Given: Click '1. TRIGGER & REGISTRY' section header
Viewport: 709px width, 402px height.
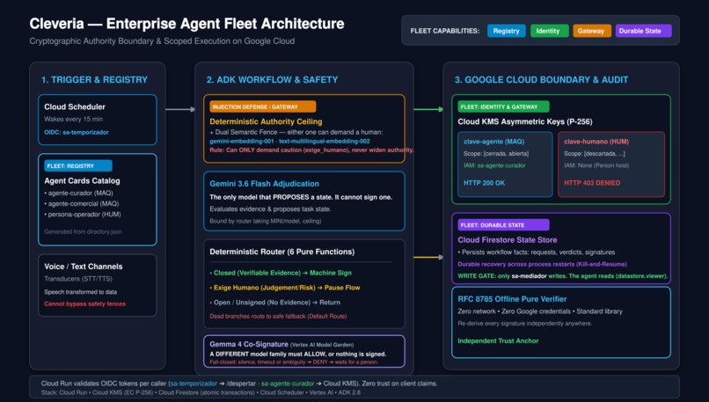Looking at the screenshot, I should [x=94, y=79].
